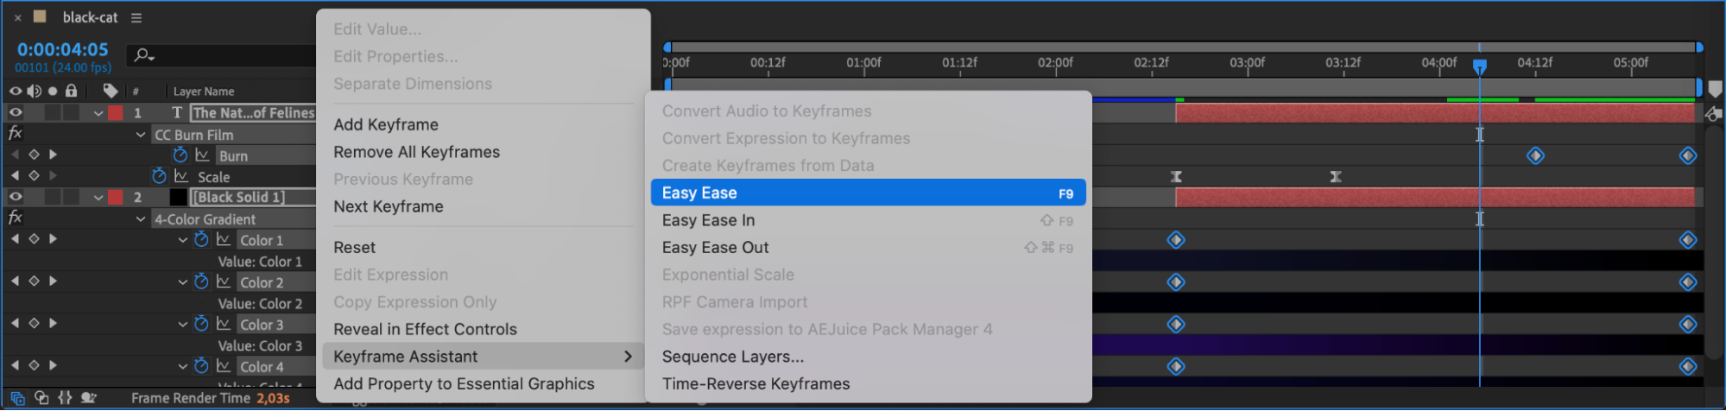Toggle visibility of Black Solid 1 layer
Viewport: 1726px width, 411px height.
point(16,197)
